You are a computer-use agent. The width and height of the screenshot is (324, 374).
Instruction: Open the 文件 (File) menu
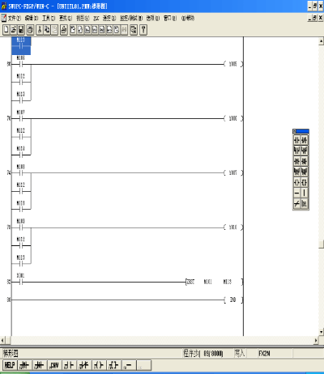[15, 18]
